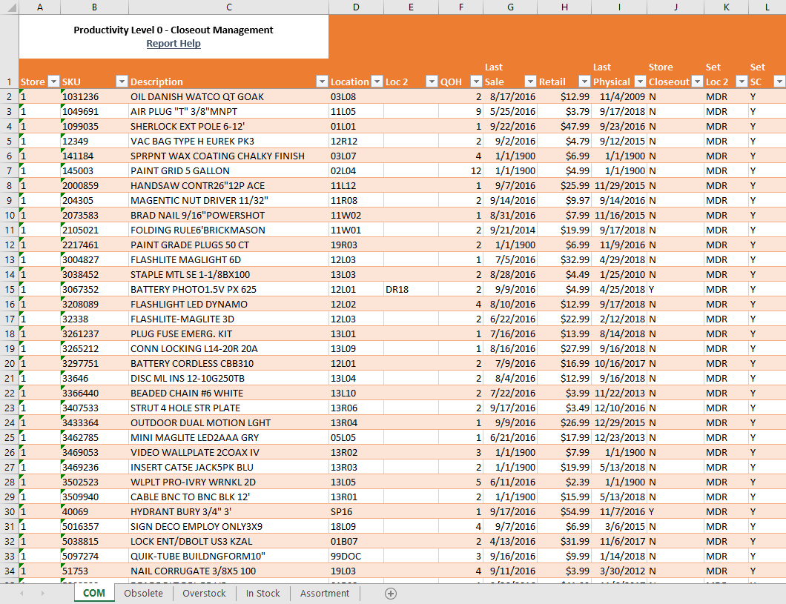786x604 pixels.
Task: Select location cell SP16
Action: 356,512
